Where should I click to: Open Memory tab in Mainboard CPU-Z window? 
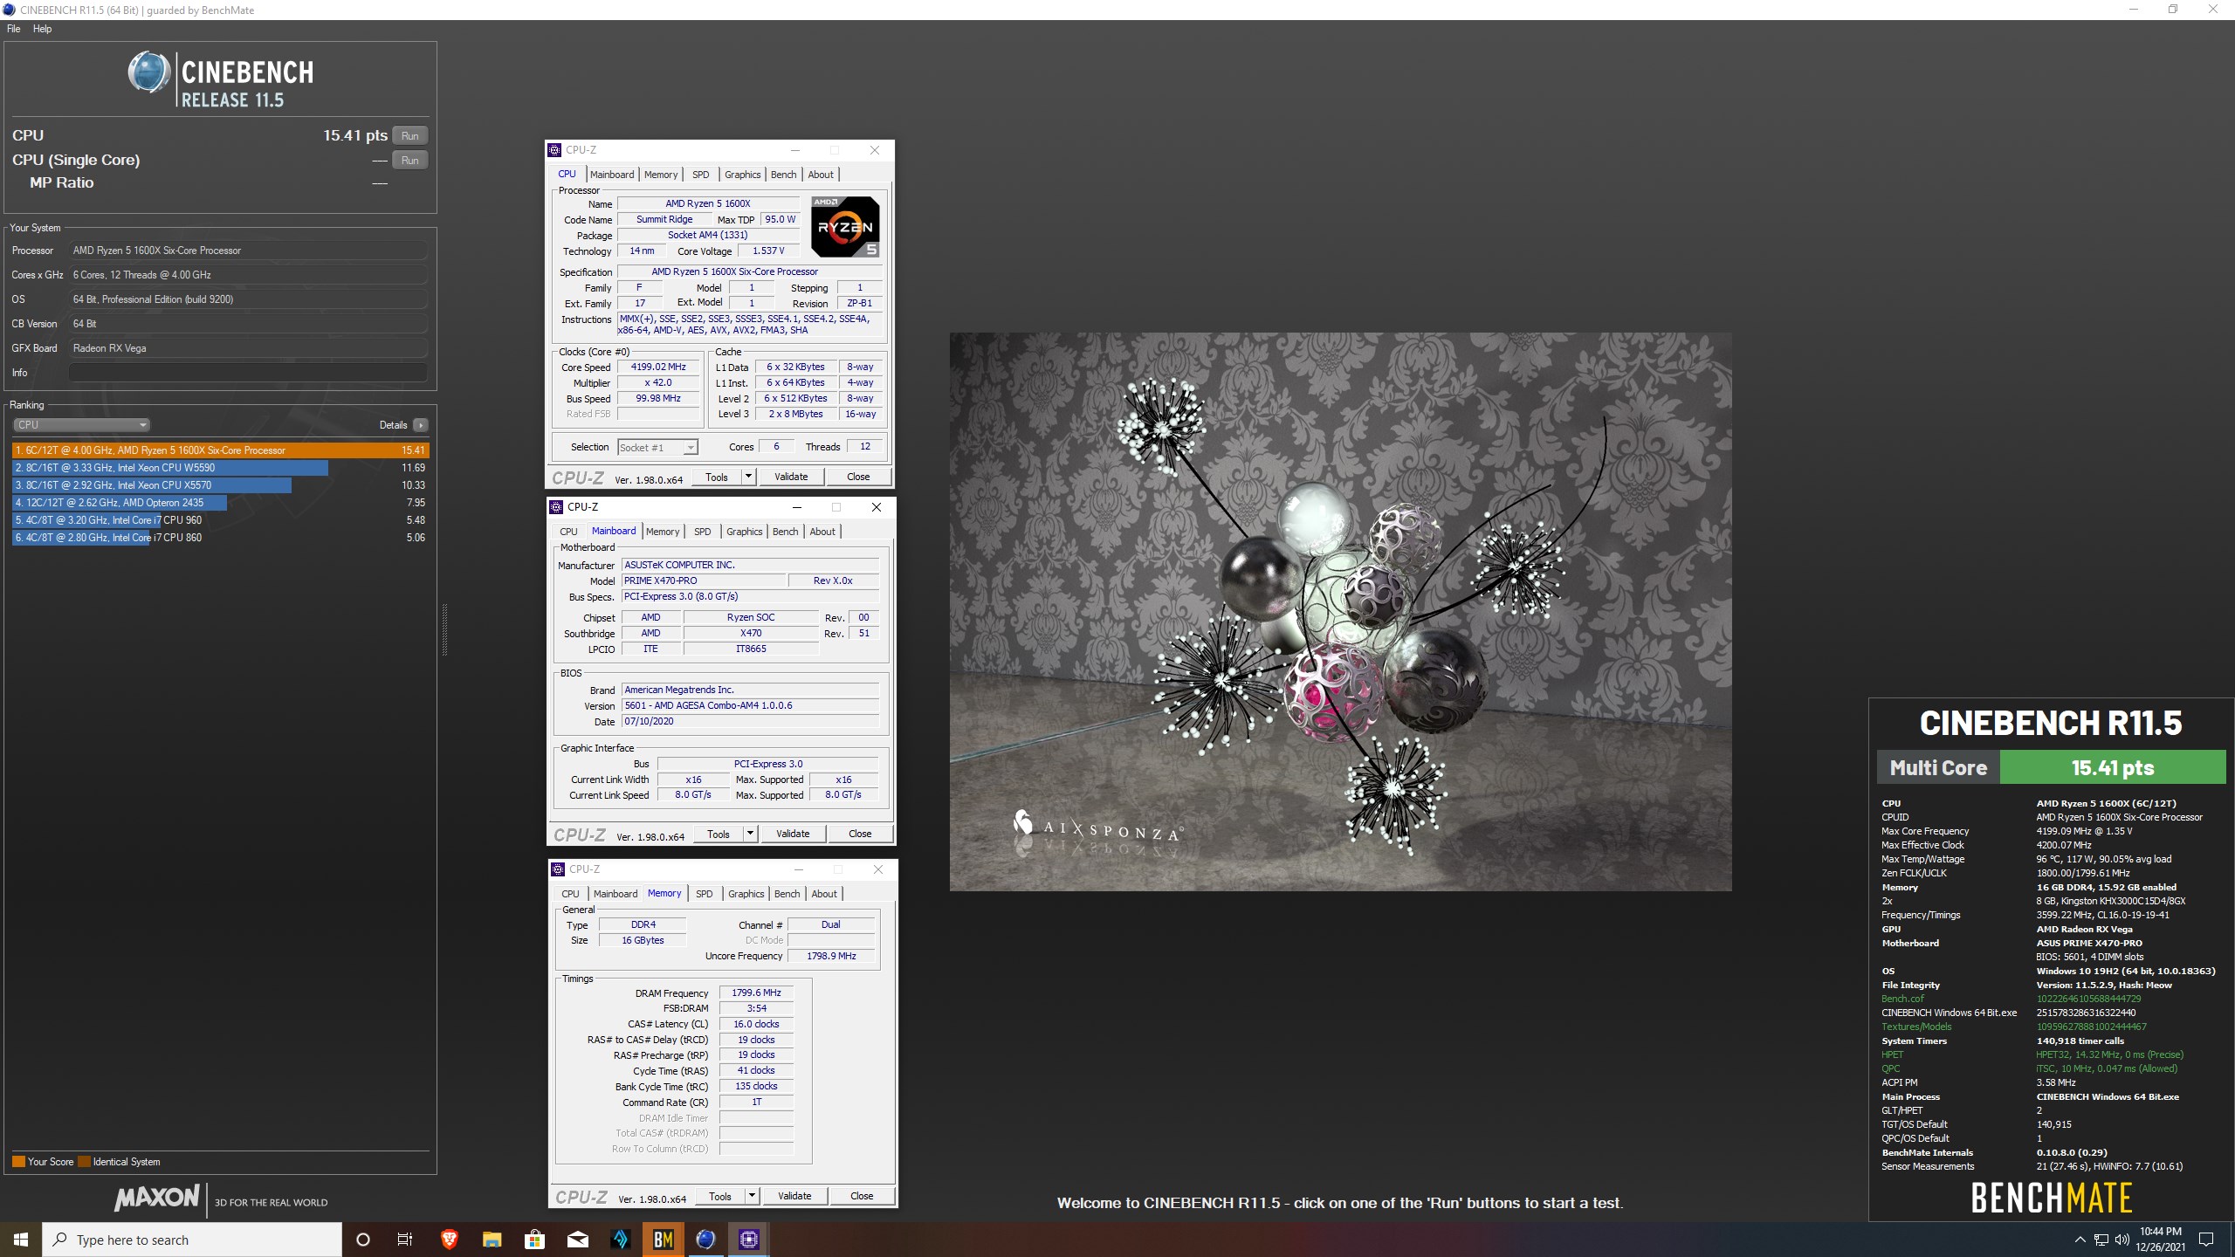pos(663,532)
